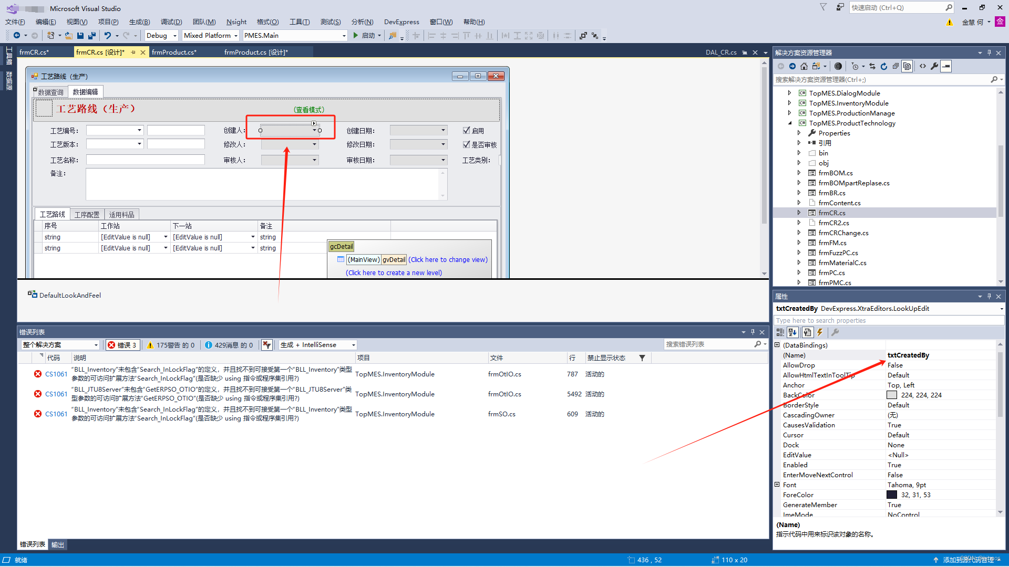Click Sync with Active Document icon
1009x567 pixels.
pyautogui.click(x=872, y=66)
